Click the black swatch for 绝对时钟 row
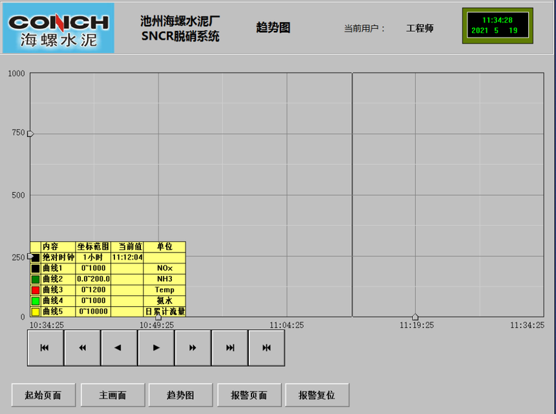The height and width of the screenshot is (414, 556). pyautogui.click(x=36, y=258)
